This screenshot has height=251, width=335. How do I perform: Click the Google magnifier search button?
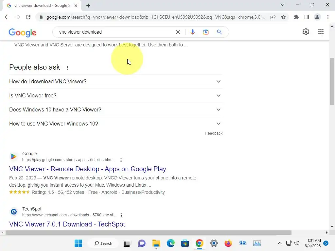click(219, 32)
